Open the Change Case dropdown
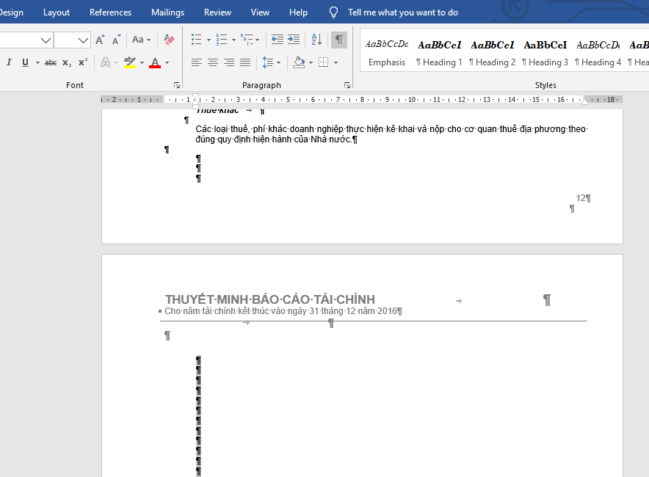Viewport: 649px width, 477px height. coord(141,40)
